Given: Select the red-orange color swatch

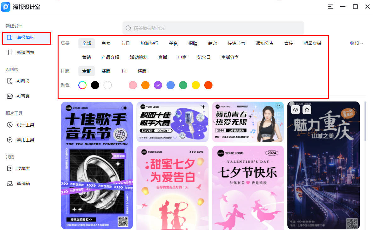Looking at the screenshot, I should click(x=208, y=85).
